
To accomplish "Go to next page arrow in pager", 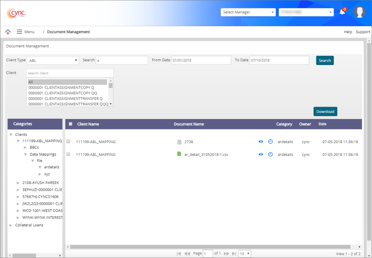I will pos(227,254).
